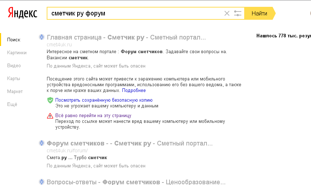Click the Yandex logo
Image resolution: width=311 pixels, height=185 pixels.
coord(22,14)
